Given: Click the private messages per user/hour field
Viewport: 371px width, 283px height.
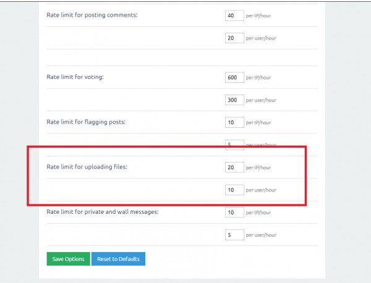Looking at the screenshot, I should tap(234, 235).
